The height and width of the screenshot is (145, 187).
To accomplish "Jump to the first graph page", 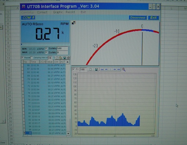I will 102,69.
